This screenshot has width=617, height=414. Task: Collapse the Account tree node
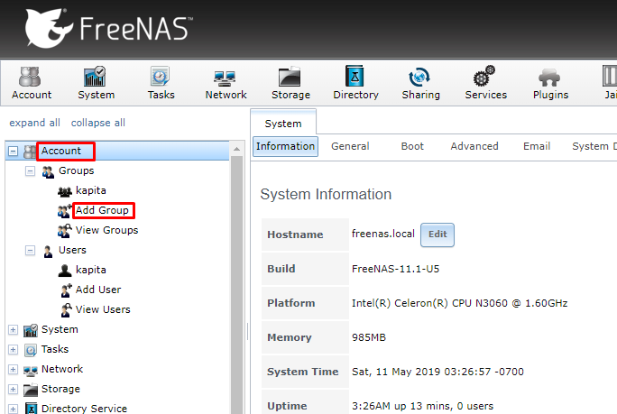13,152
